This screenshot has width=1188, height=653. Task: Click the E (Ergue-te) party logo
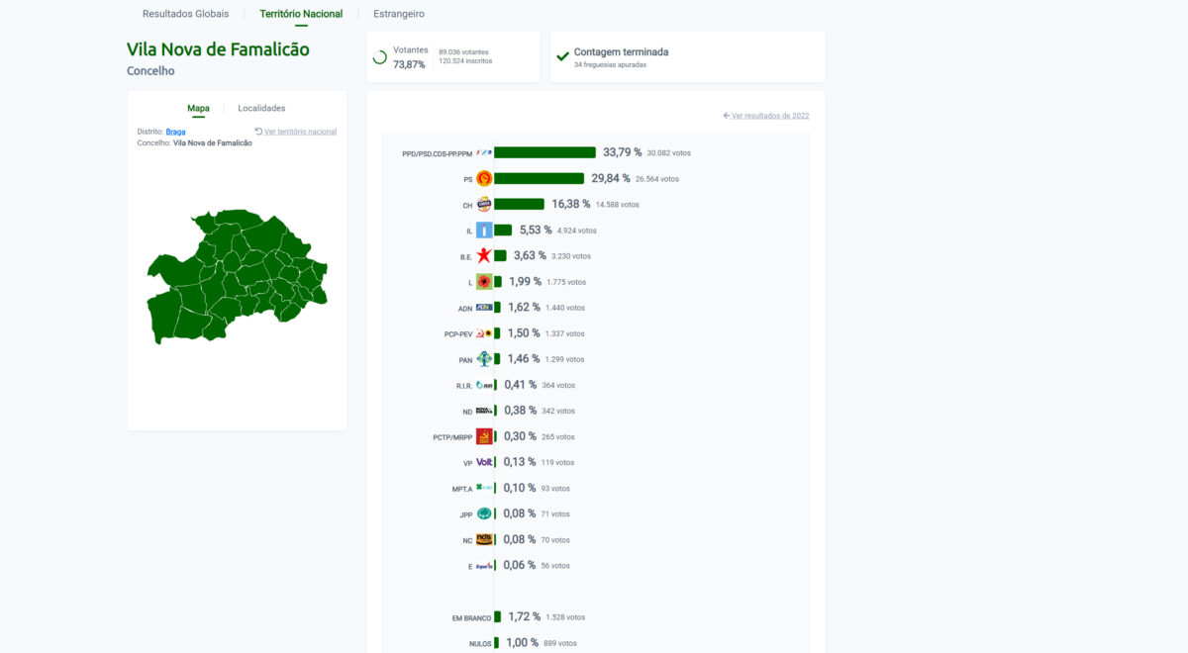pos(484,566)
